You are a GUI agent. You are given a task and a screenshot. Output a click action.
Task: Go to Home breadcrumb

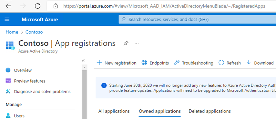click(12, 32)
